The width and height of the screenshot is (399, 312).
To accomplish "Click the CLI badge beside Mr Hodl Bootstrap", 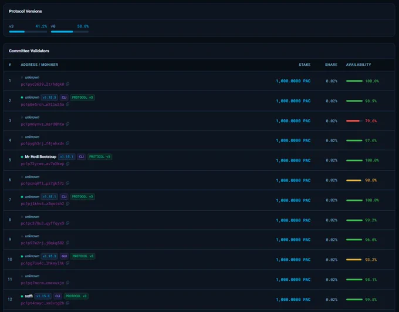I will (81, 157).
